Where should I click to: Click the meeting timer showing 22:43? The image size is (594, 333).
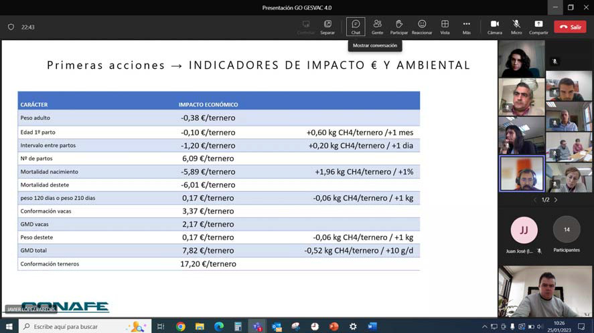point(28,27)
